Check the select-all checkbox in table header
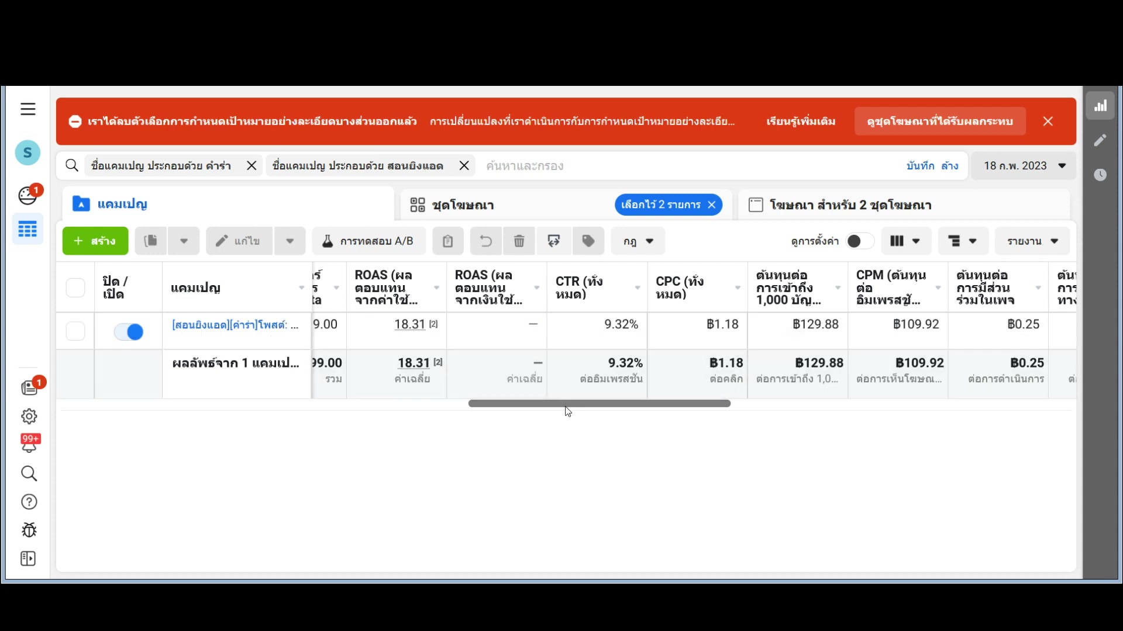Image resolution: width=1123 pixels, height=631 pixels. [75, 287]
